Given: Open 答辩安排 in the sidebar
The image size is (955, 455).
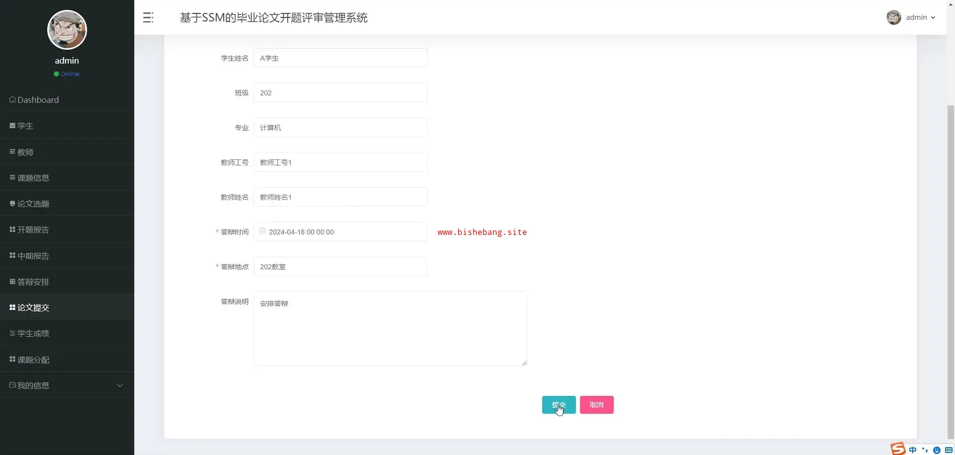Looking at the screenshot, I should pyautogui.click(x=67, y=282).
